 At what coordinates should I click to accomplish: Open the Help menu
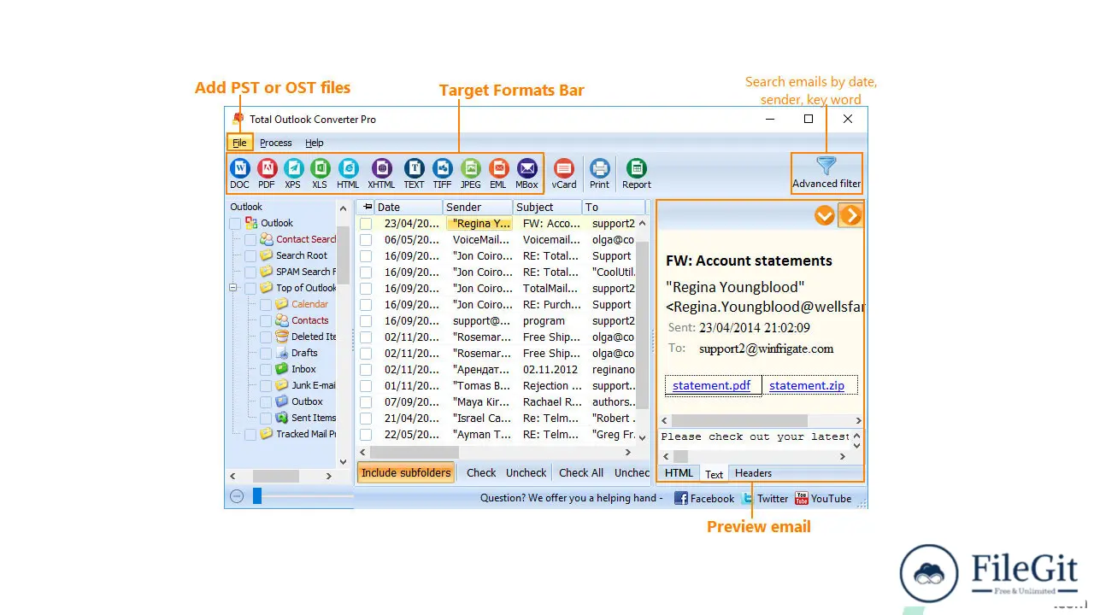click(x=315, y=143)
